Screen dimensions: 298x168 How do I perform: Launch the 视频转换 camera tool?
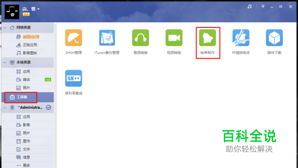click(174, 37)
